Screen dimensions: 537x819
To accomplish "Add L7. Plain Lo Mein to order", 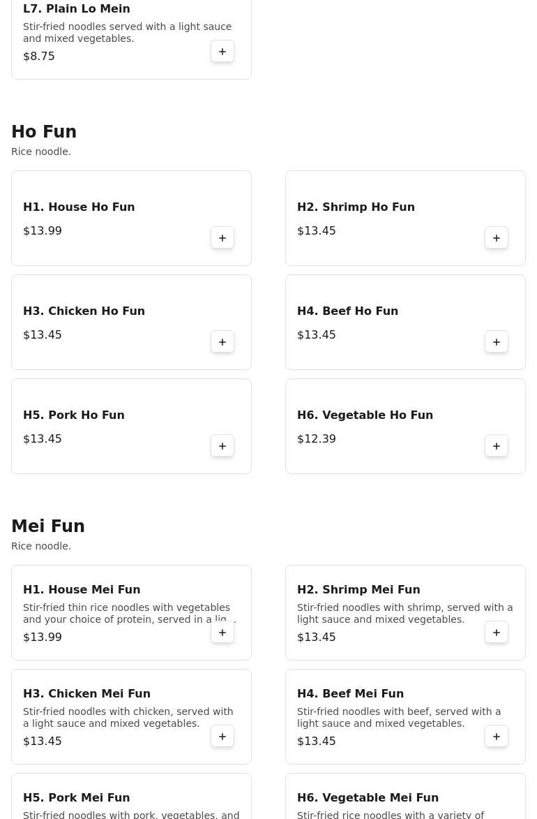I will (x=222, y=52).
